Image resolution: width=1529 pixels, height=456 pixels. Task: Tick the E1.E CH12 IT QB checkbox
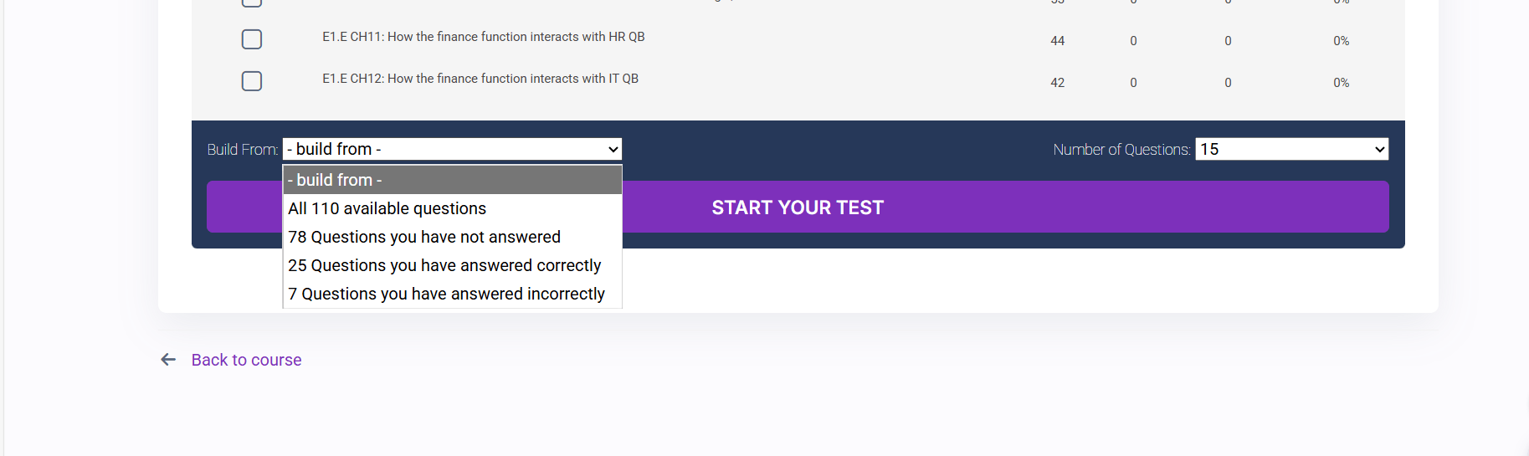point(252,81)
